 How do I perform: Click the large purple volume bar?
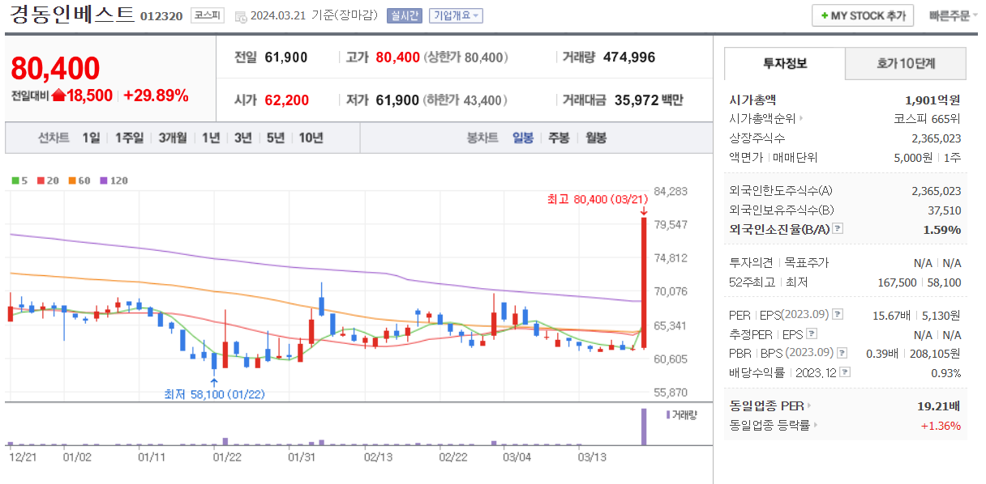coord(644,427)
